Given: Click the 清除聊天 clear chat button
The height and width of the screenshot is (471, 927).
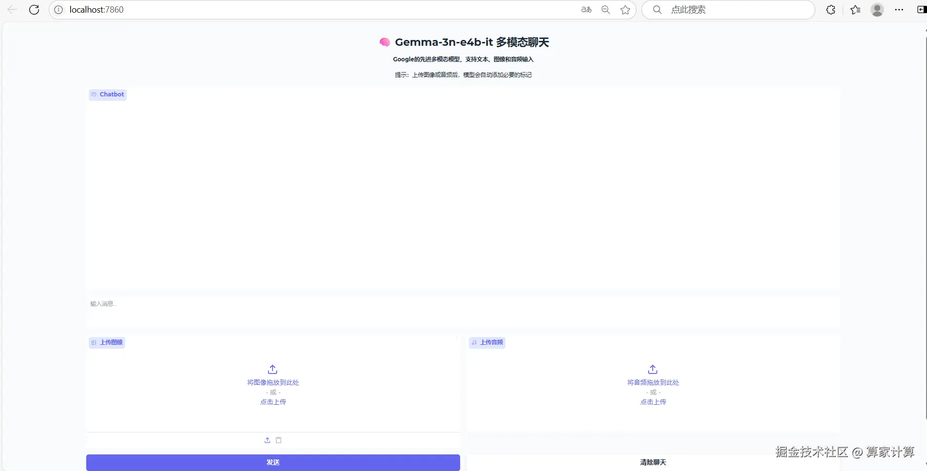Looking at the screenshot, I should (x=653, y=462).
